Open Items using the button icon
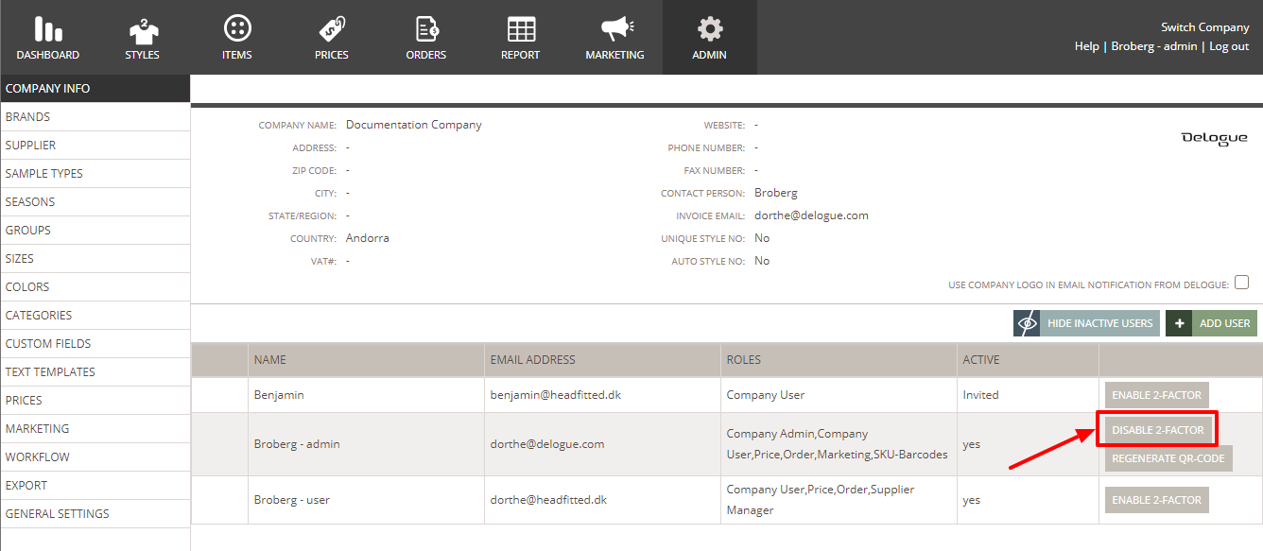The width and height of the screenshot is (1263, 551). coord(237,29)
